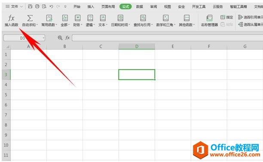Open the Logical (逻辑) functions icon
The image size is (263, 162).
(90, 18)
